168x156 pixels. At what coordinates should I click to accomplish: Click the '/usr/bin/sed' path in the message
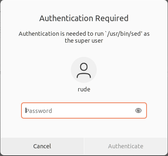point(123,34)
